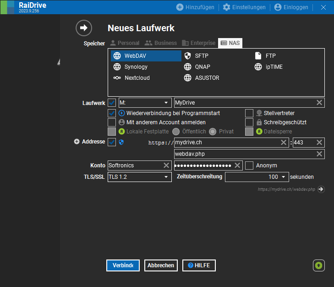Toggle the Dateisperre checkbox
Viewport: 334px width, 287px height.
point(249,132)
